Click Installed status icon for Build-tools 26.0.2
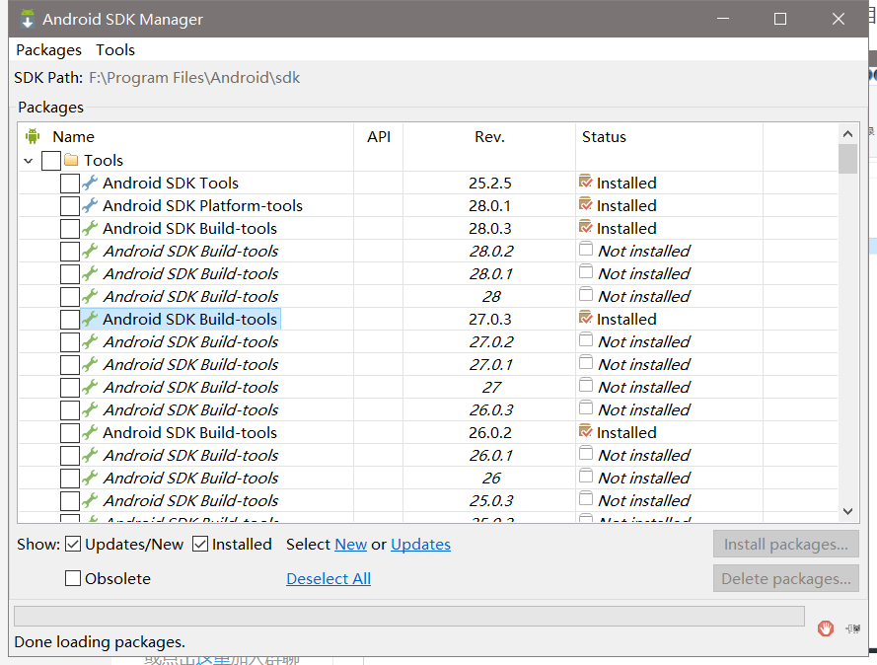This screenshot has width=877, height=665. pyautogui.click(x=586, y=431)
